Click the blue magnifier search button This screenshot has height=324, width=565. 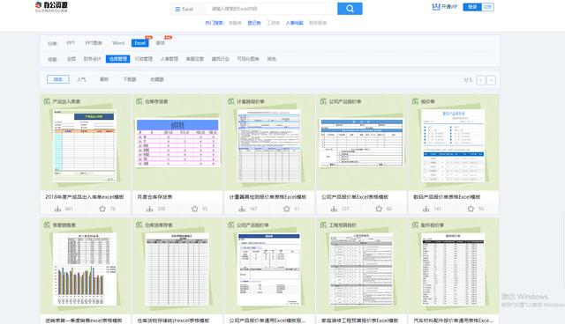pos(350,9)
